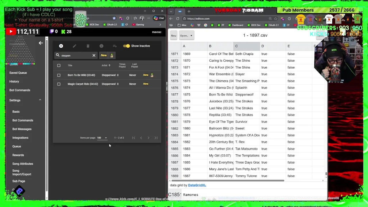The width and height of the screenshot is (368, 207).
Task: Follow the DataGridXL link
Action: [197, 185]
